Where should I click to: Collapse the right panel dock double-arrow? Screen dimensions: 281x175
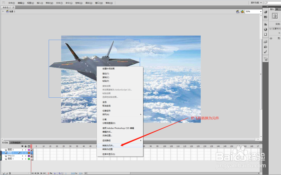[x=268, y=6]
